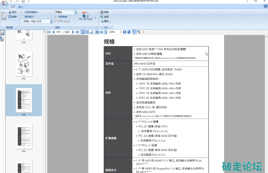The height and width of the screenshot is (173, 268).
Task: Open the help question mark icon
Action: [x=265, y=6]
